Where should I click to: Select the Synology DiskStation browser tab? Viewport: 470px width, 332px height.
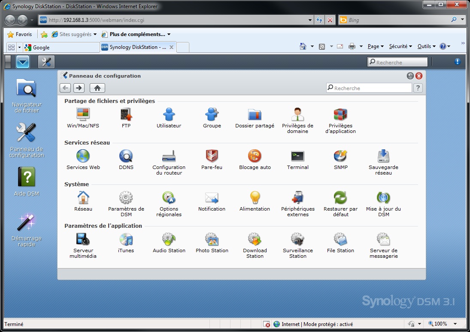click(x=138, y=47)
